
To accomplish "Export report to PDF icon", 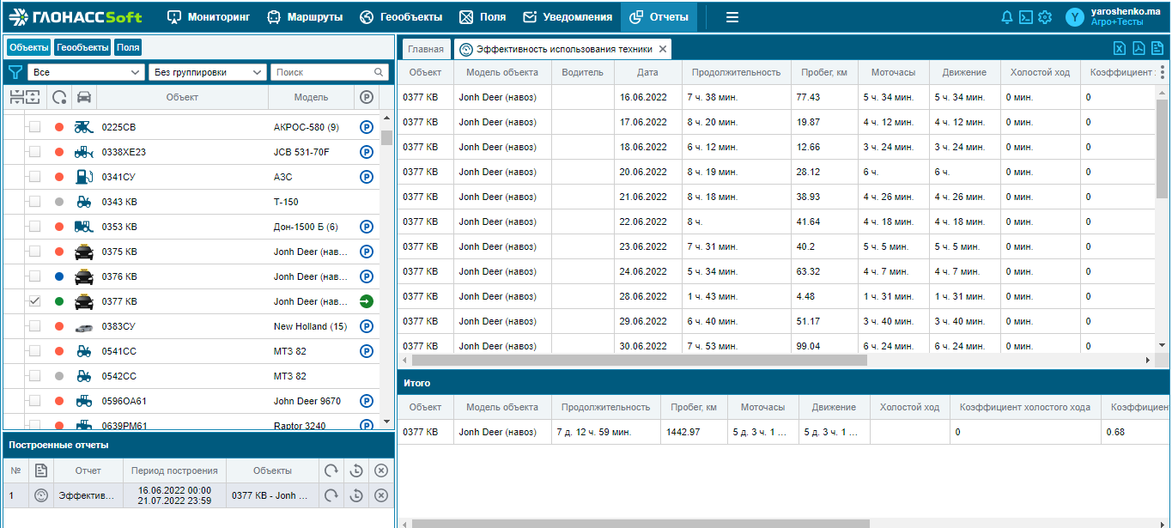I will tap(1139, 48).
